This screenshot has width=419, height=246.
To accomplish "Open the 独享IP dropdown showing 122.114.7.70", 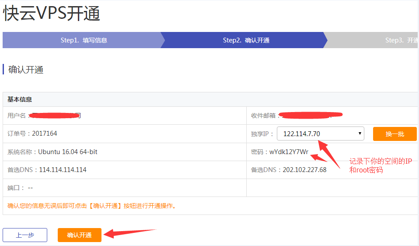I will (321, 134).
